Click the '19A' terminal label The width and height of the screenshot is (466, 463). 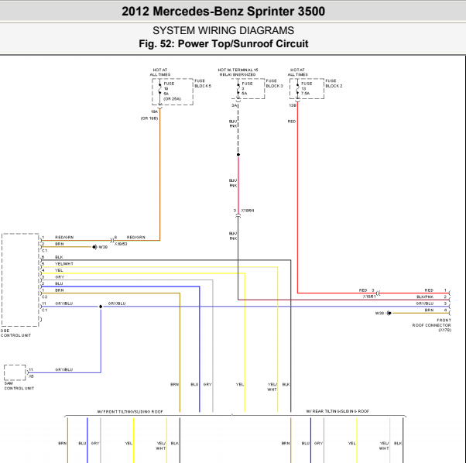154,111
